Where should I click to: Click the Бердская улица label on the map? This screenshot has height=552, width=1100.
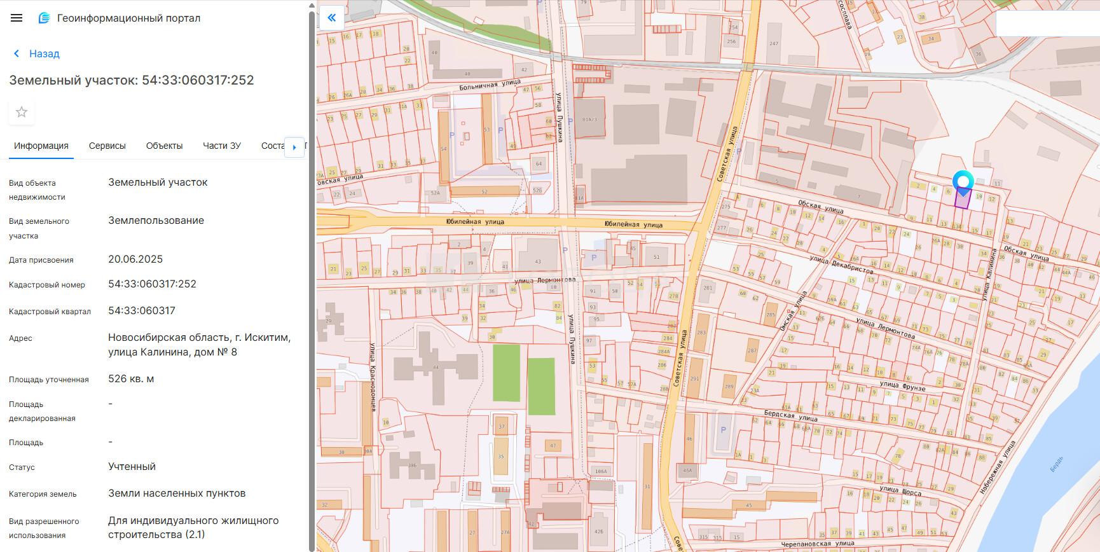(x=790, y=416)
